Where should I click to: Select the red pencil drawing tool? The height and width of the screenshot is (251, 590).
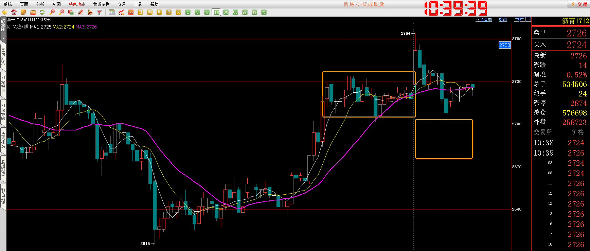(x=81, y=12)
